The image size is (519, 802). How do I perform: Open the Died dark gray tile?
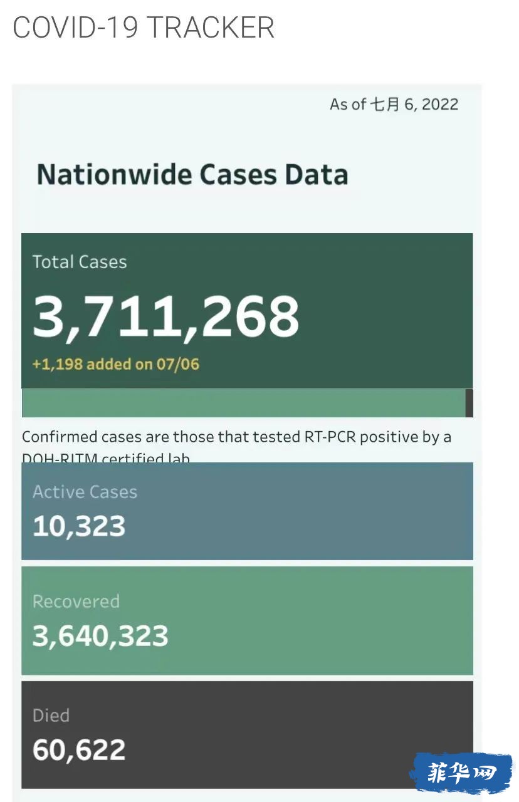247,735
